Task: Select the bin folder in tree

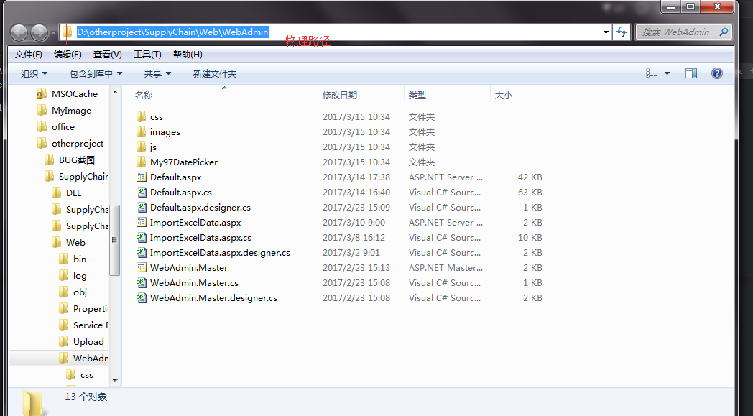Action: 80,259
